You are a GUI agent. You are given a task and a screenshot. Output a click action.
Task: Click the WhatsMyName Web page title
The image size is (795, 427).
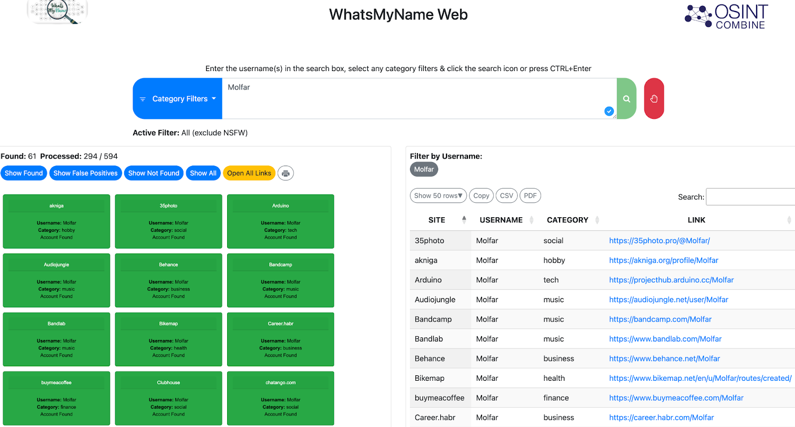coord(398,14)
